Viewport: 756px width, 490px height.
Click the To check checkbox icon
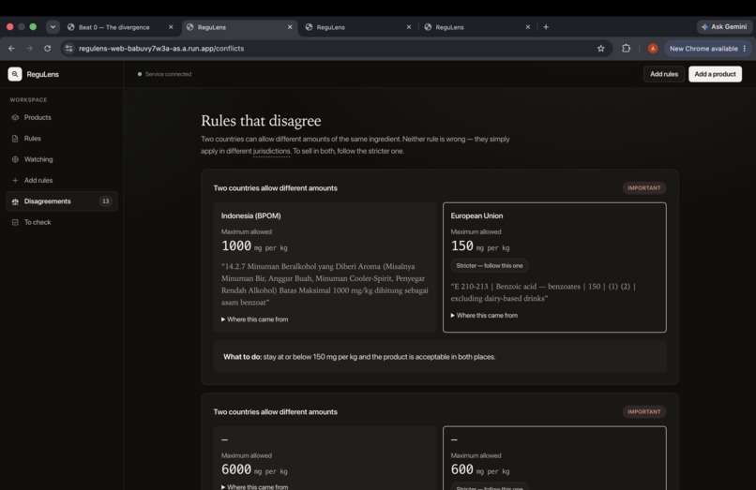15,222
